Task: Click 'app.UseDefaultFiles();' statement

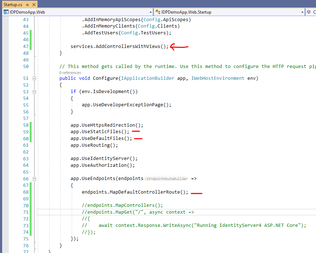Action: click(101, 138)
